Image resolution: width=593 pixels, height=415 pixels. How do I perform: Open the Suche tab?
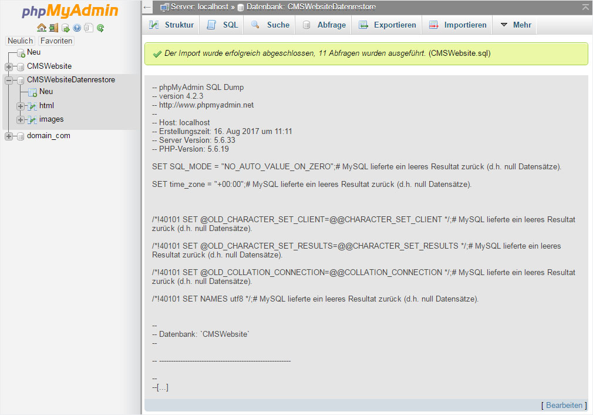(x=271, y=25)
